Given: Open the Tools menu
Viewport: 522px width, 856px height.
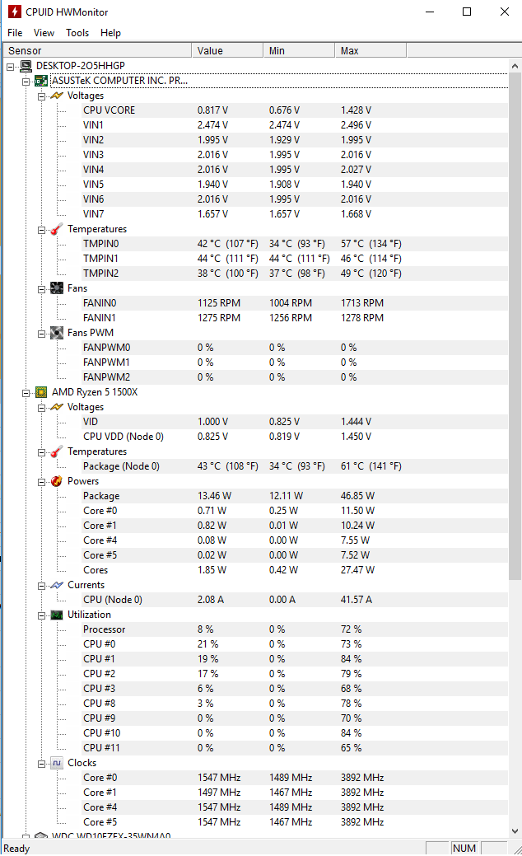Looking at the screenshot, I should tap(77, 33).
